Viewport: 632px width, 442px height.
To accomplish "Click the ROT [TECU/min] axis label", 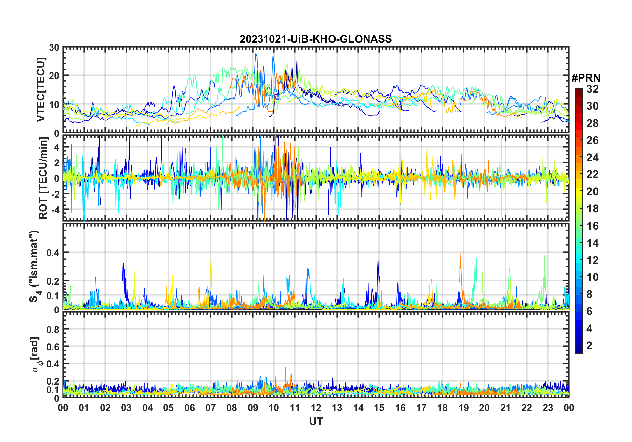I will tap(43, 178).
